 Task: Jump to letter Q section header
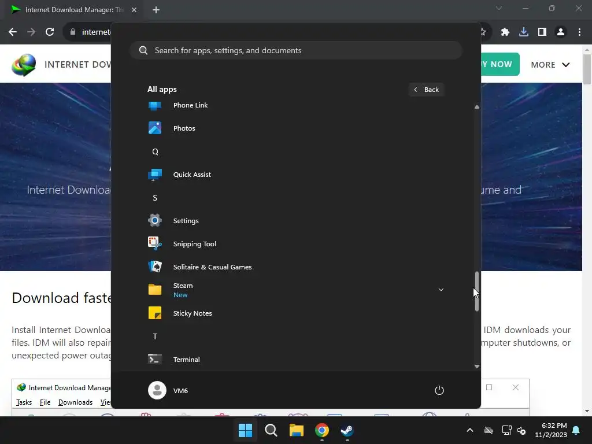pos(155,152)
